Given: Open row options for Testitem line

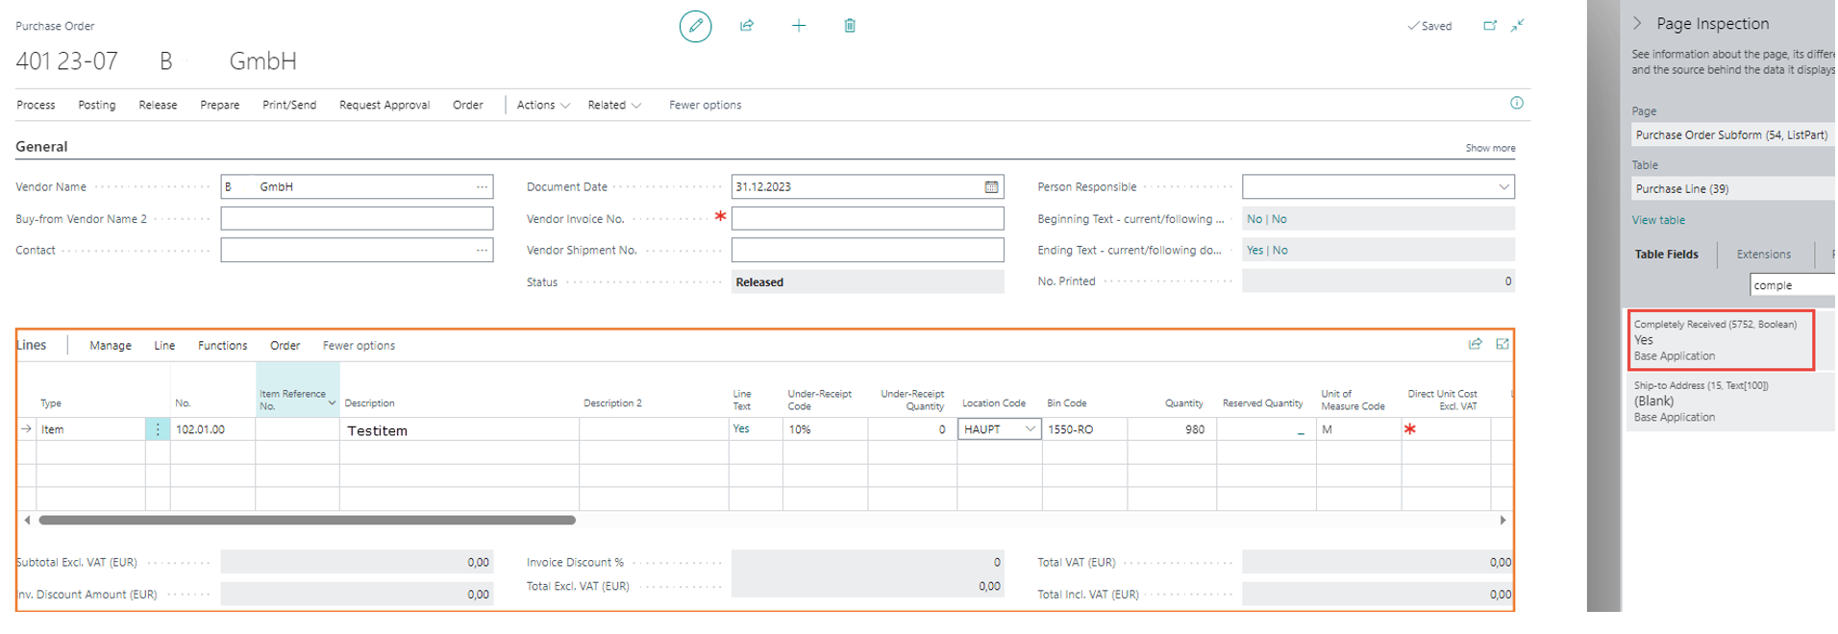Looking at the screenshot, I should [x=158, y=429].
